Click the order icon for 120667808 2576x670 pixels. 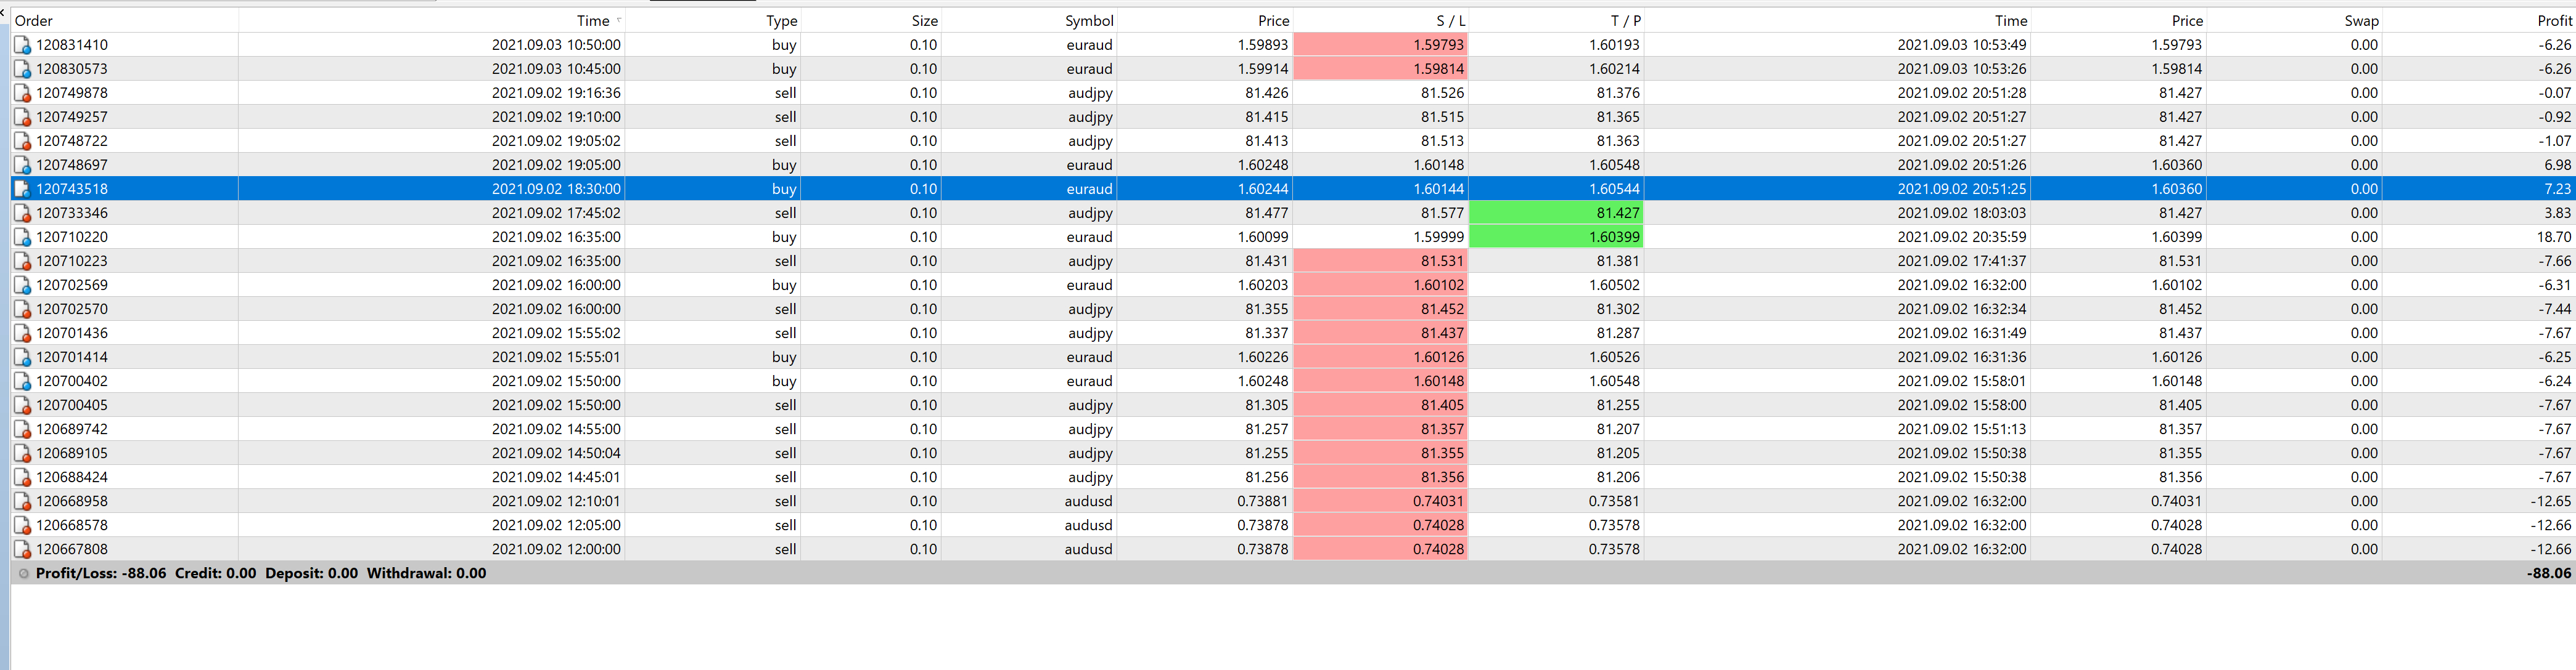[x=22, y=549]
